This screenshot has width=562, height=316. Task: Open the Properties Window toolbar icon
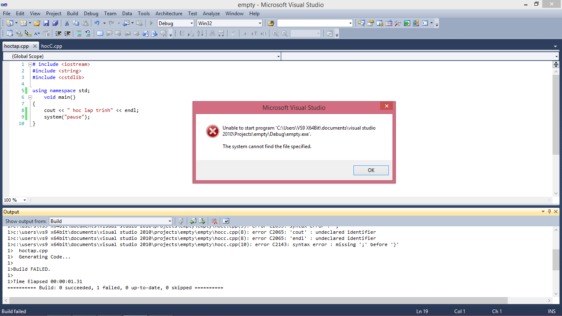pyautogui.click(x=371, y=23)
